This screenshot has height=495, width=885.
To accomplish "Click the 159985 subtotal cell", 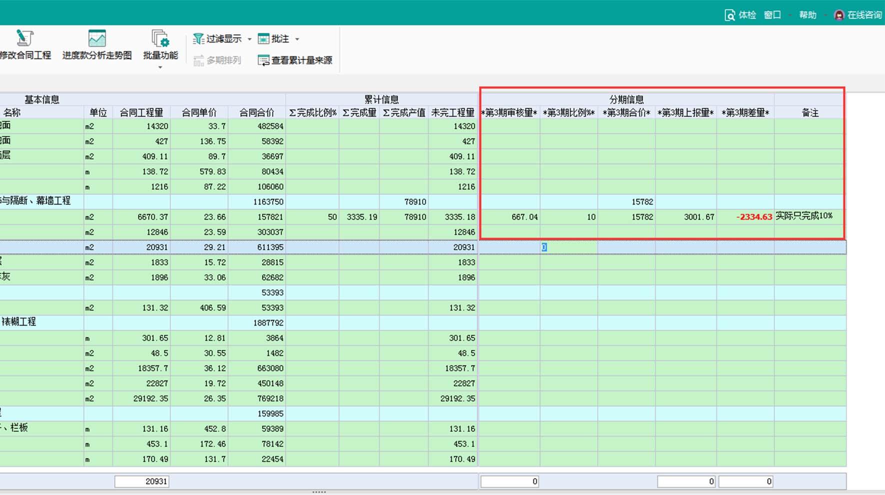I will click(x=257, y=413).
